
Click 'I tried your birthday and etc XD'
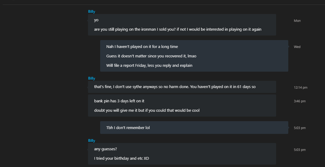pyautogui.click(x=121, y=158)
